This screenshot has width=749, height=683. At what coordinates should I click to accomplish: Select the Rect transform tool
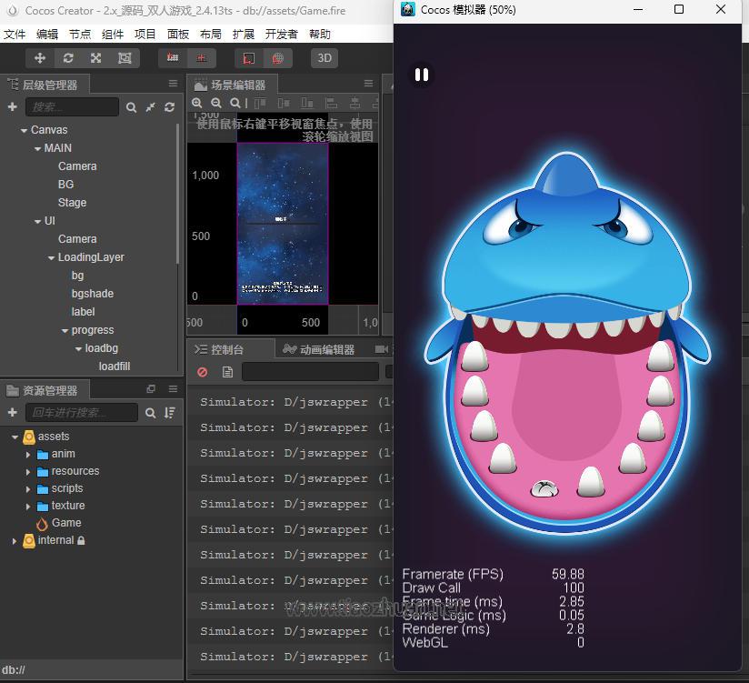point(125,58)
